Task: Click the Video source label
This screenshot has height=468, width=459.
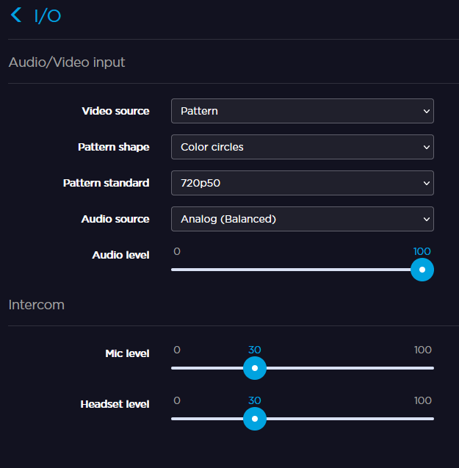Action: pyautogui.click(x=115, y=111)
